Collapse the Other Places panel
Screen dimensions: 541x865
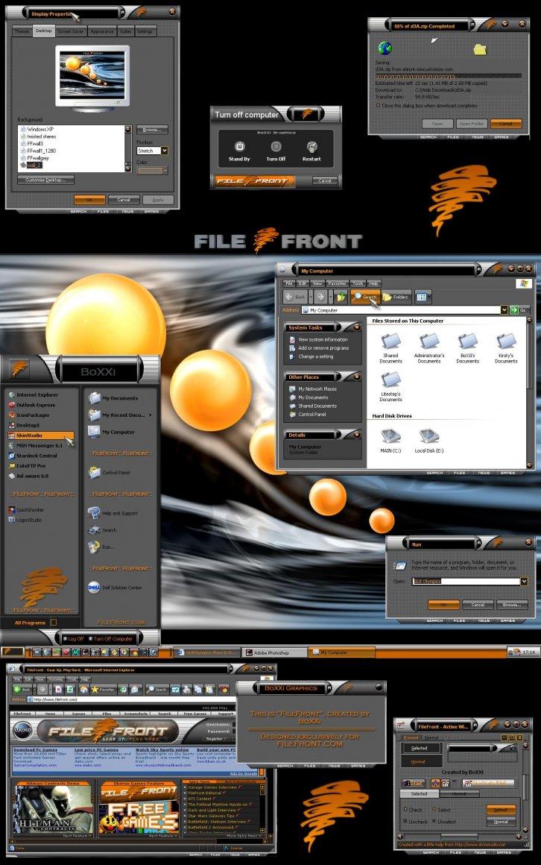[356, 377]
